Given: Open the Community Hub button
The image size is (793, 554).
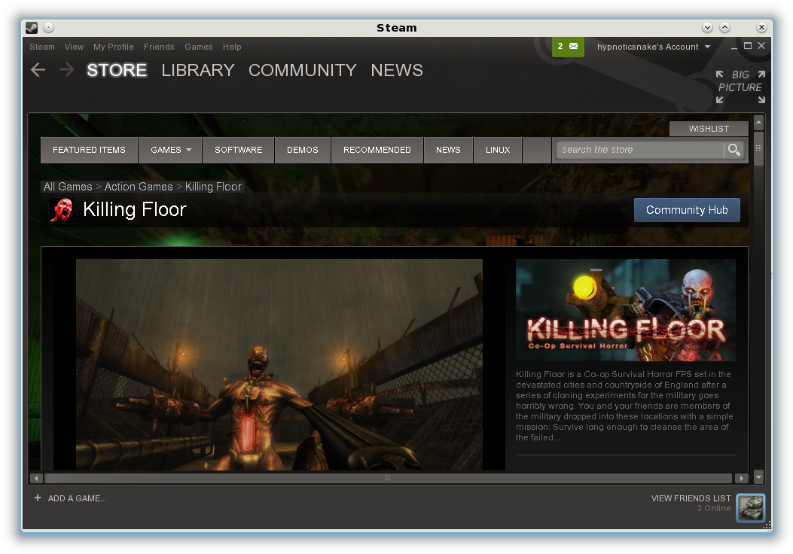Looking at the screenshot, I should point(687,210).
